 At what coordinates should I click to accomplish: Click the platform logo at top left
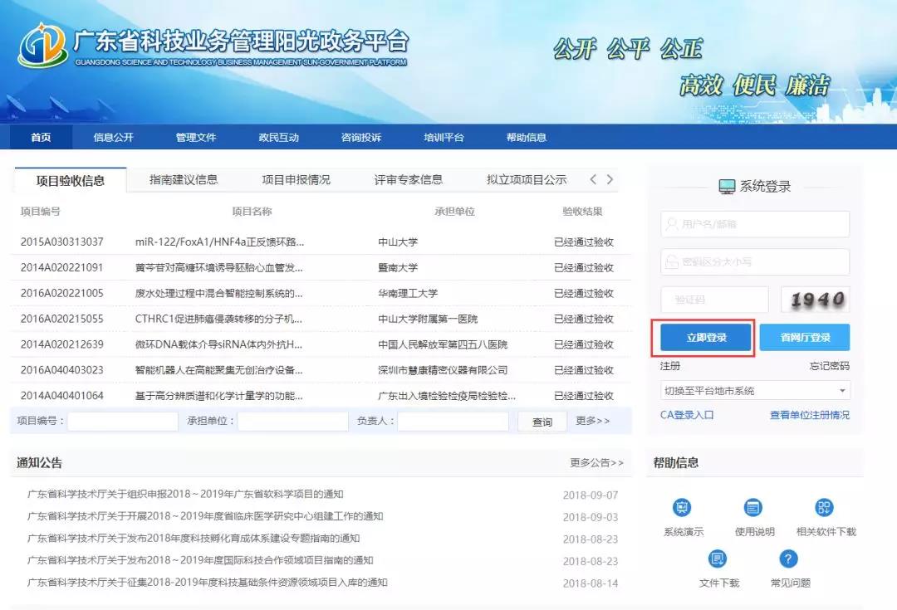[43, 46]
